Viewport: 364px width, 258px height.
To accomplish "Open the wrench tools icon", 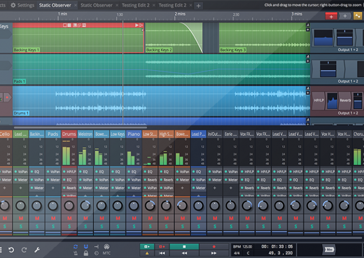I will click(37, 249).
